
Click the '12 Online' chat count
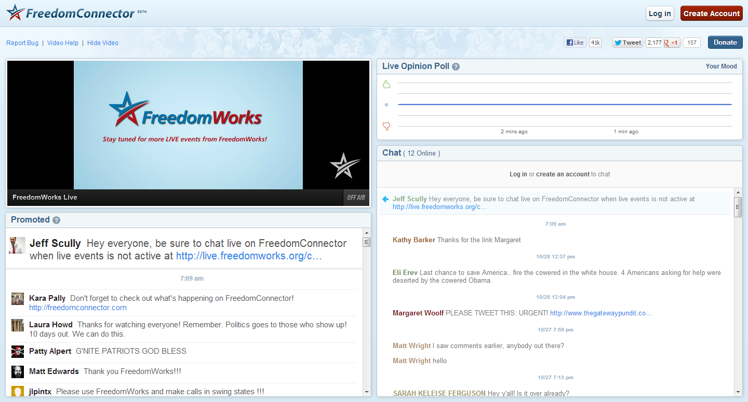coord(422,154)
